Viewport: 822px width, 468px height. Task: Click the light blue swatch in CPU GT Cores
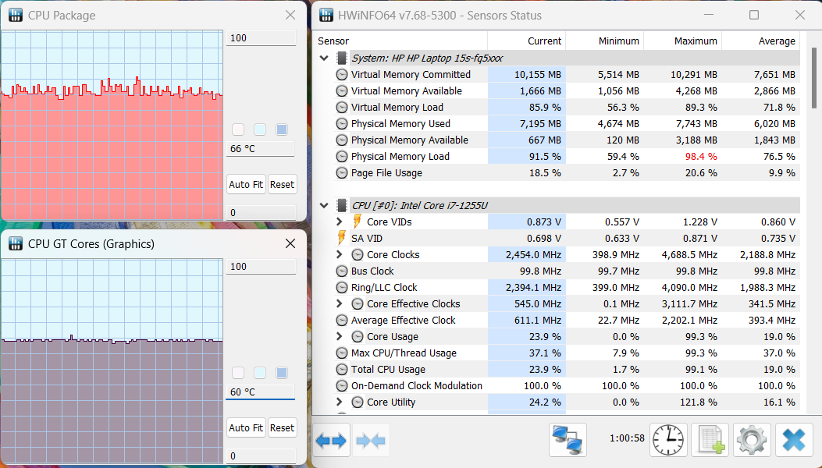pyautogui.click(x=260, y=373)
